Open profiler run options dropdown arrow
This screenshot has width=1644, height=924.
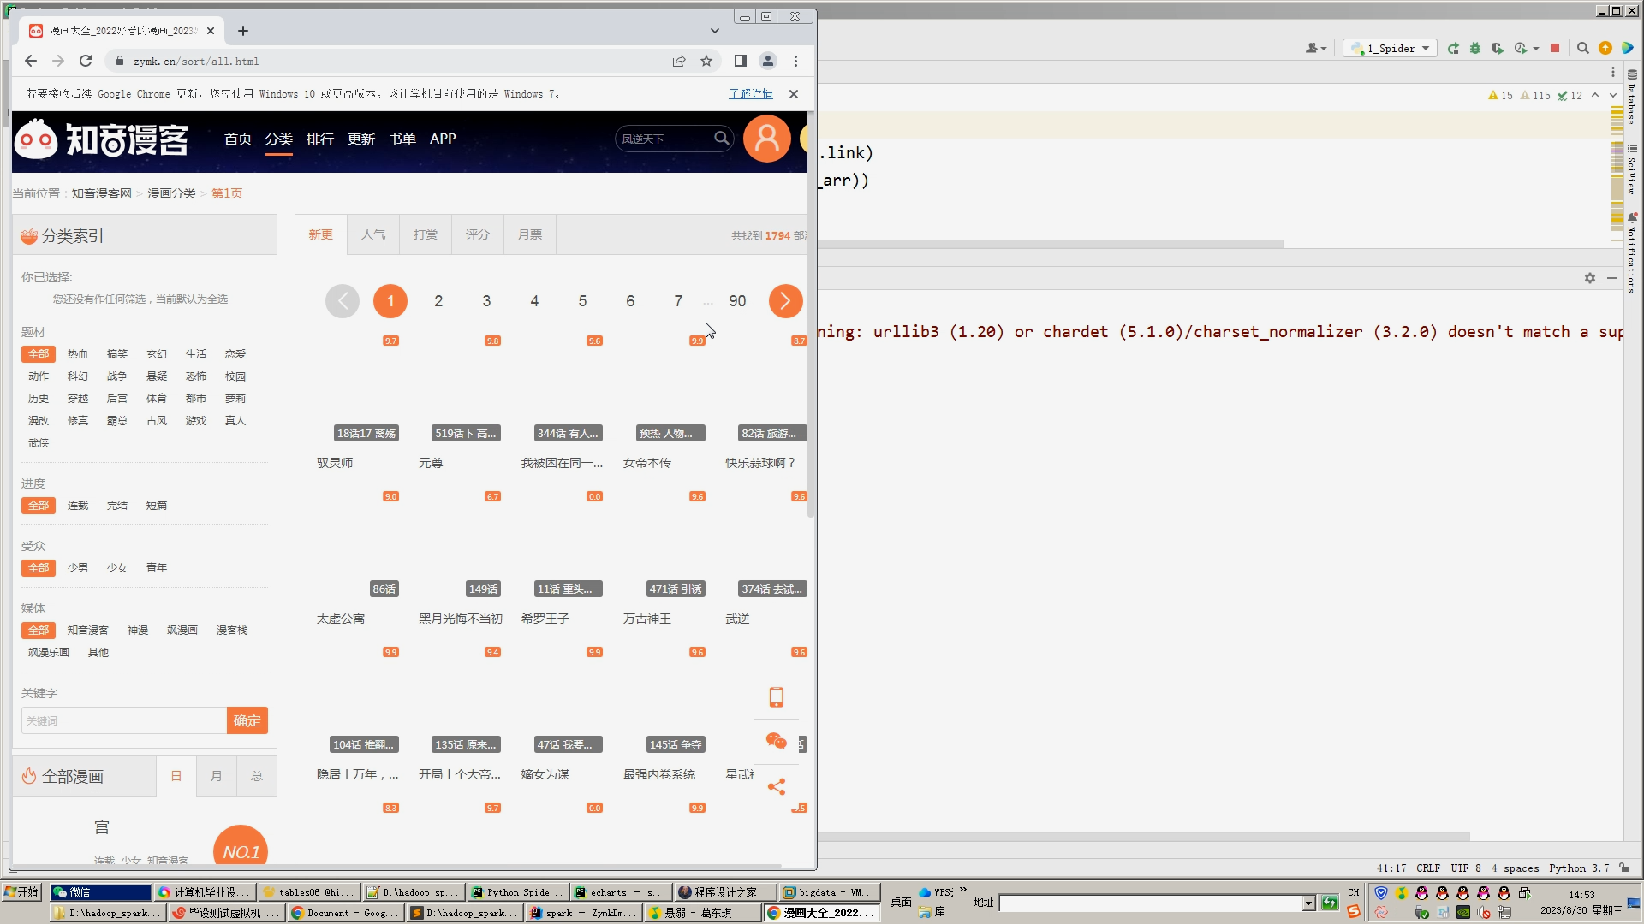point(1536,49)
